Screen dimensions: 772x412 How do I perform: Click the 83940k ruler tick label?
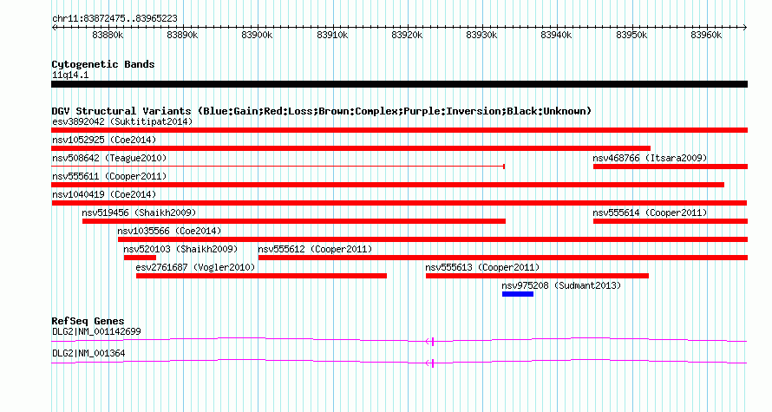pyautogui.click(x=556, y=36)
